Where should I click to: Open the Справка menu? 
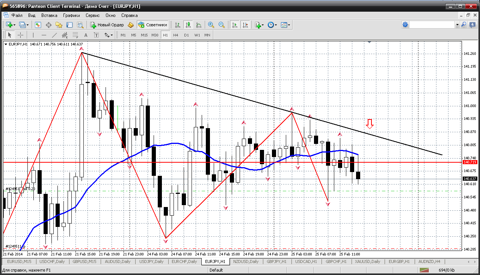[x=130, y=15]
